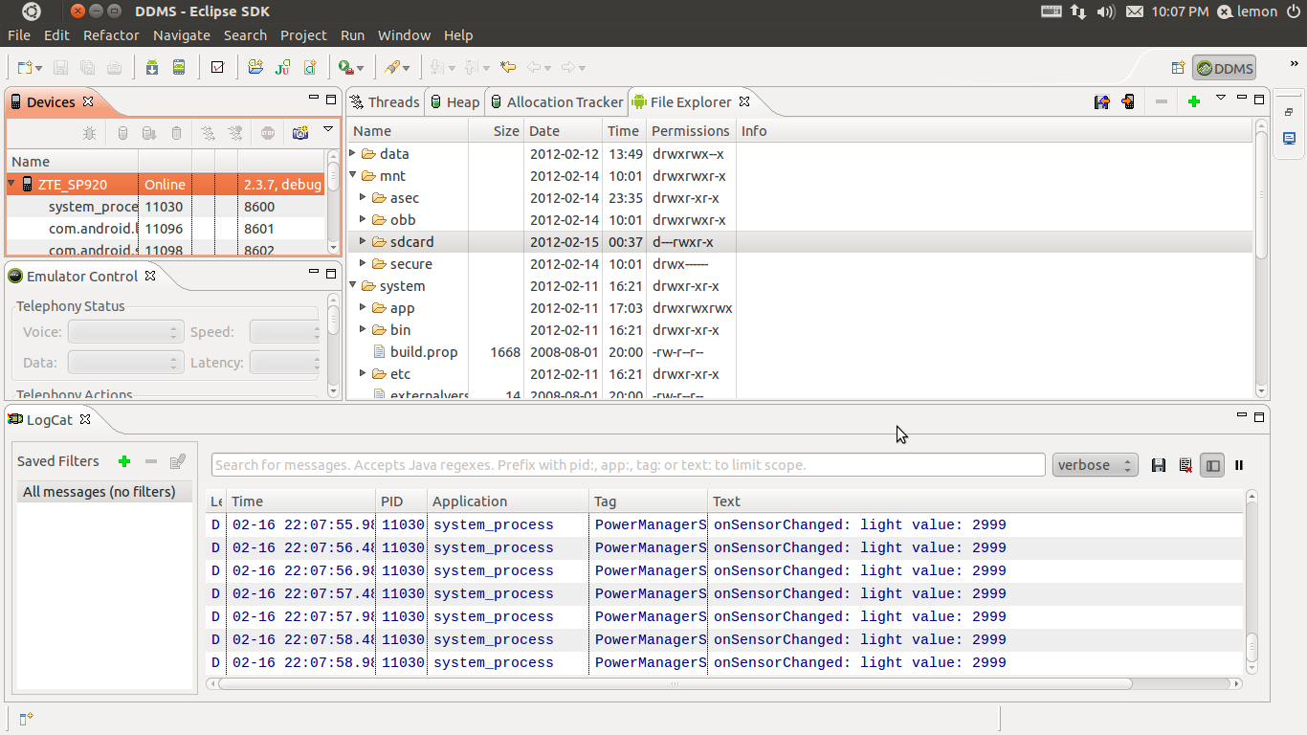This screenshot has width=1307, height=735.
Task: Open the File Explorer view menu arrow
Action: 1220,98
